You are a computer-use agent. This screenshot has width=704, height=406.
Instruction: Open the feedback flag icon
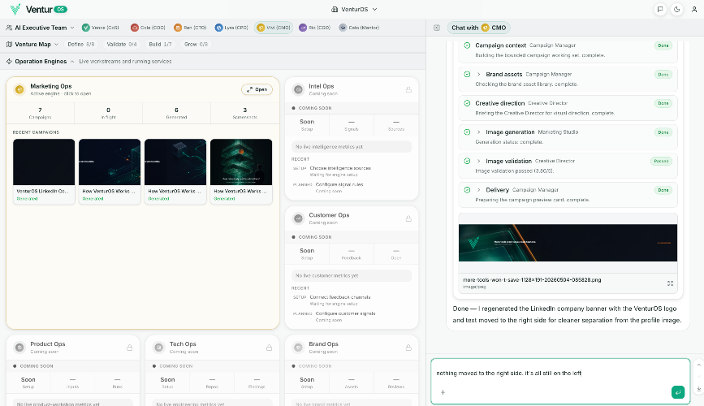point(660,9)
